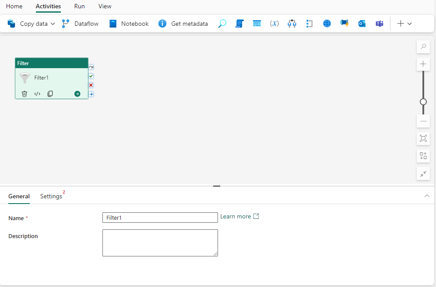
Task: Add a Teams activity from the toolbar
Action: pyautogui.click(x=380, y=24)
